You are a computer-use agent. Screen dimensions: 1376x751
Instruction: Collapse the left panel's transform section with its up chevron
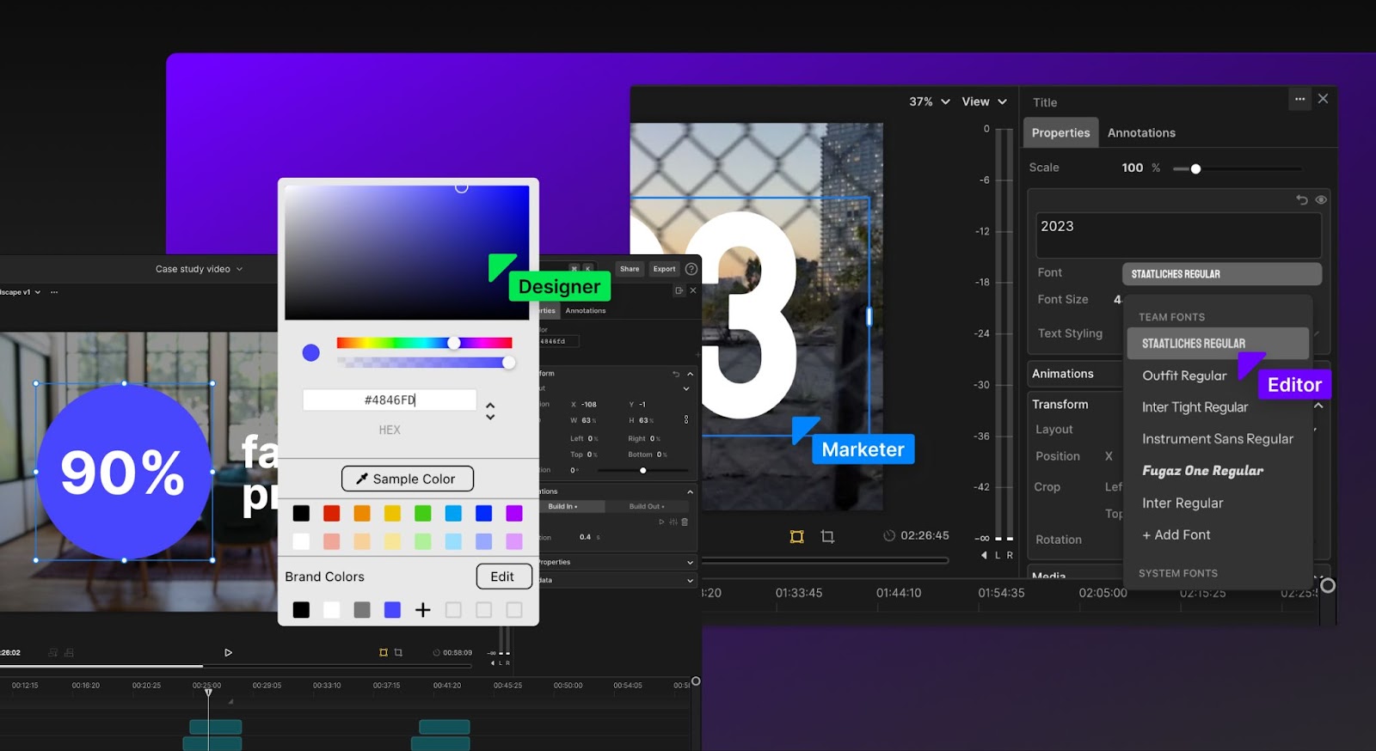[x=690, y=374]
